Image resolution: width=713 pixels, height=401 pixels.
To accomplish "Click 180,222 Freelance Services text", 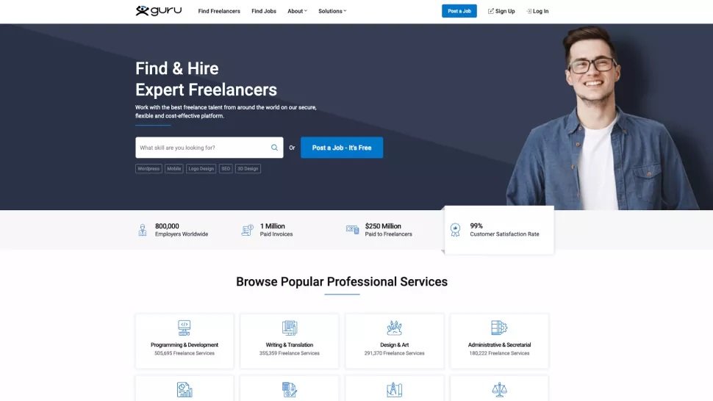I will pos(499,353).
